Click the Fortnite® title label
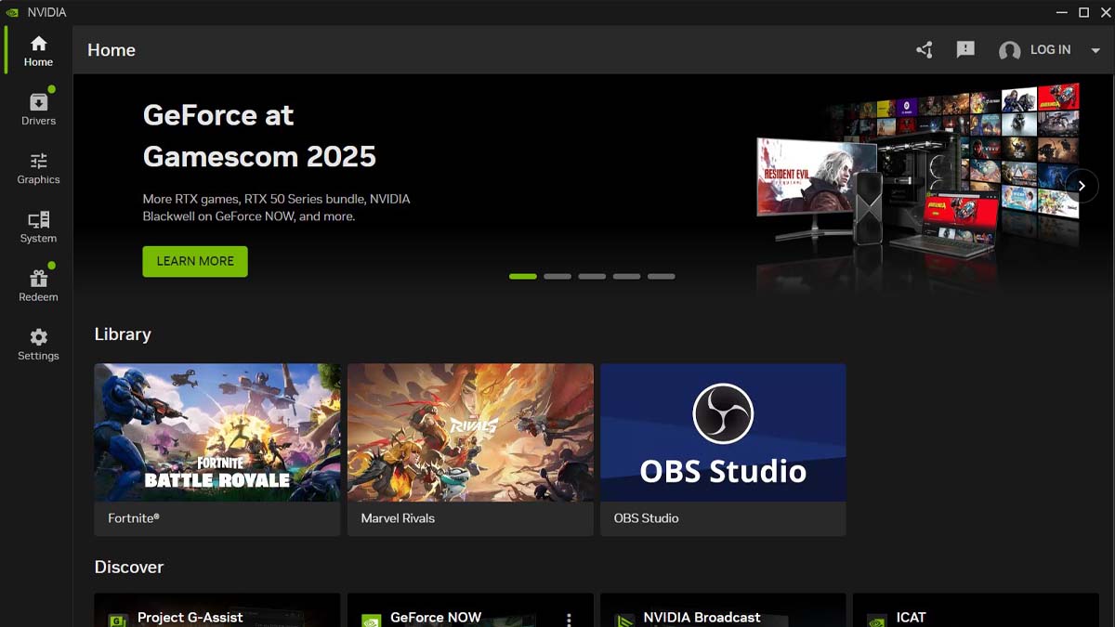Image resolution: width=1115 pixels, height=627 pixels. 134,518
